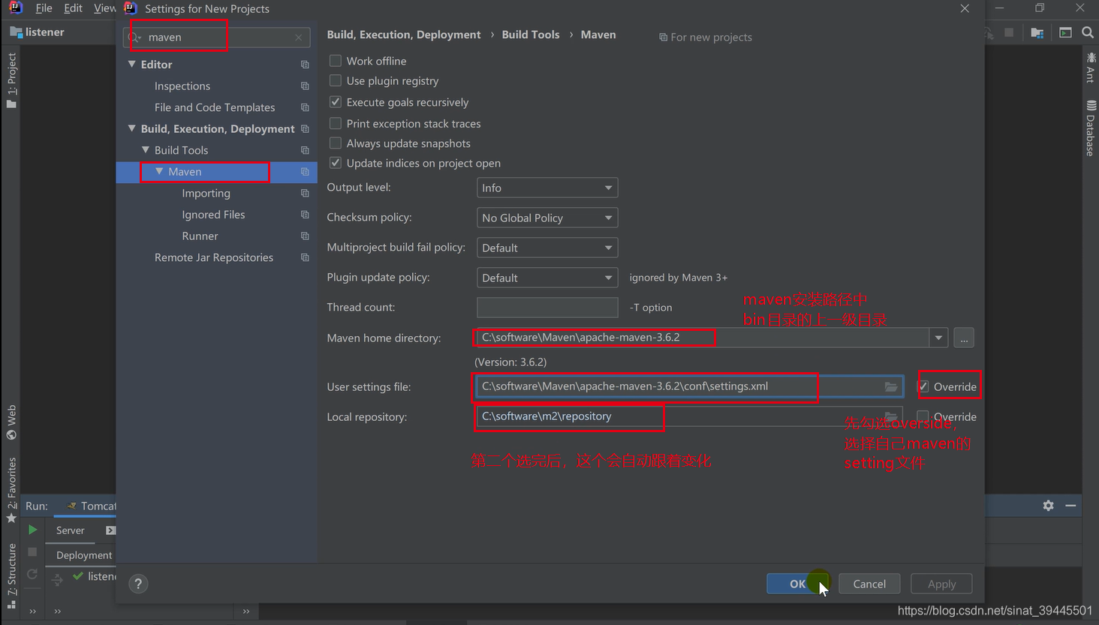This screenshot has height=625, width=1099.
Task: Click the copy icon in Importing row
Action: pyautogui.click(x=305, y=194)
